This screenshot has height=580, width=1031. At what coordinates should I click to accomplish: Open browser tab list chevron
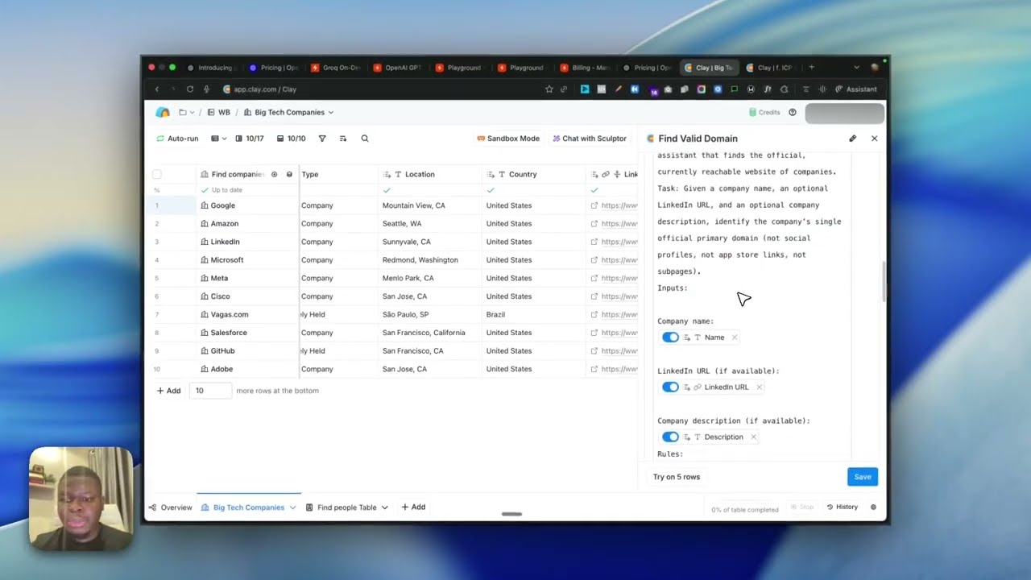855,68
